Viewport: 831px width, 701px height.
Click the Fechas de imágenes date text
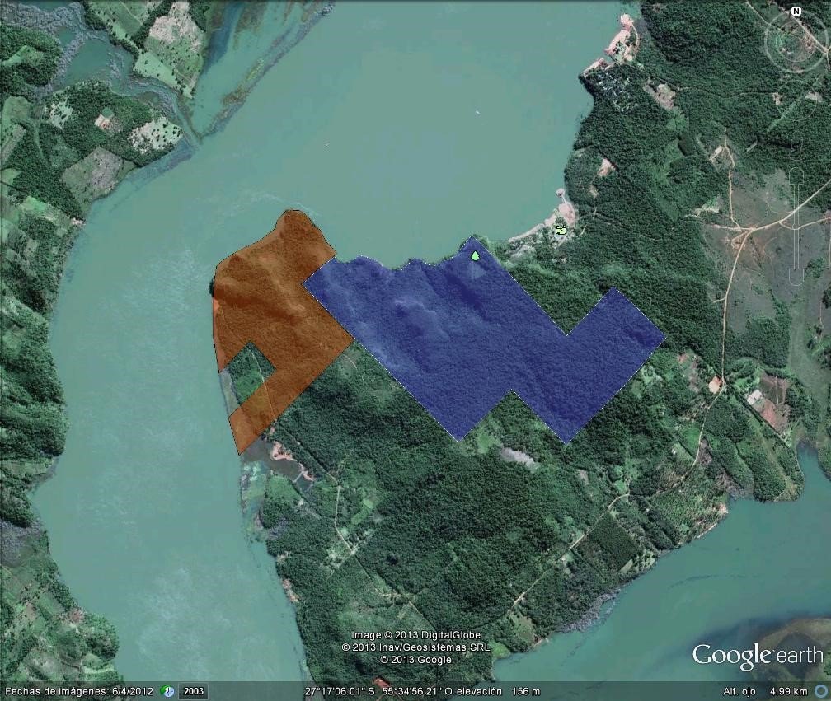coord(79,691)
